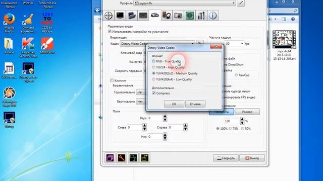Select the 100% scaling radio button
323x181 pixels.
218,129
